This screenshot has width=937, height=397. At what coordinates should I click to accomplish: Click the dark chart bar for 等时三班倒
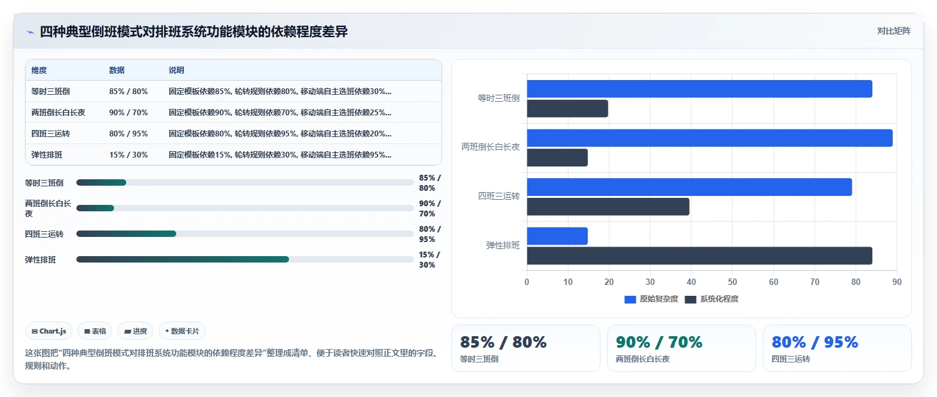click(x=567, y=108)
